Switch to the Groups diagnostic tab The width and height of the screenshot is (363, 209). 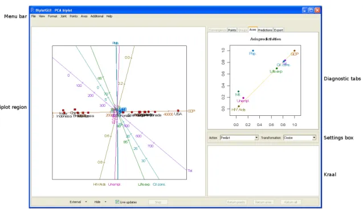coord(243,30)
